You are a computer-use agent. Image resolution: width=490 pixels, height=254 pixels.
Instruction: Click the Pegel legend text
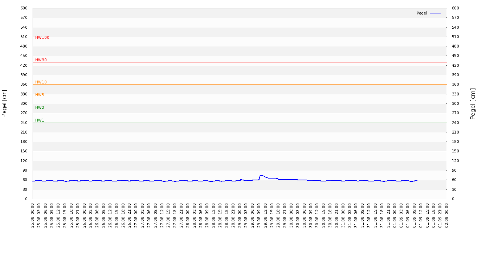[422, 13]
